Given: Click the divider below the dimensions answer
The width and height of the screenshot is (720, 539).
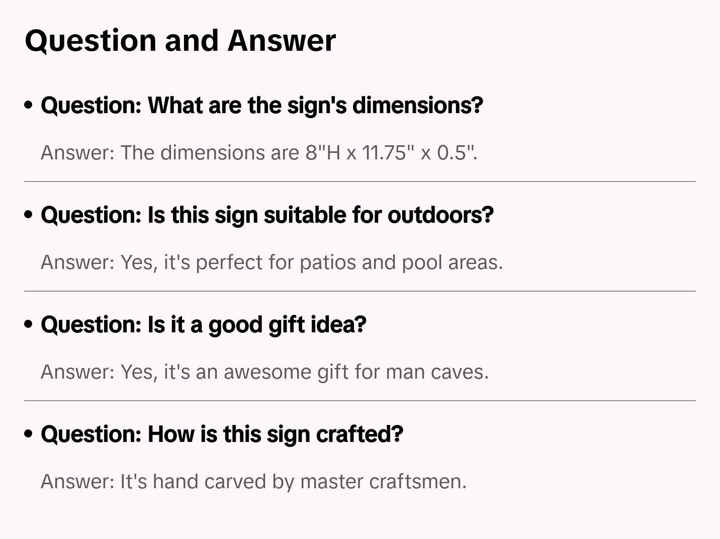Looking at the screenshot, I should [360, 182].
